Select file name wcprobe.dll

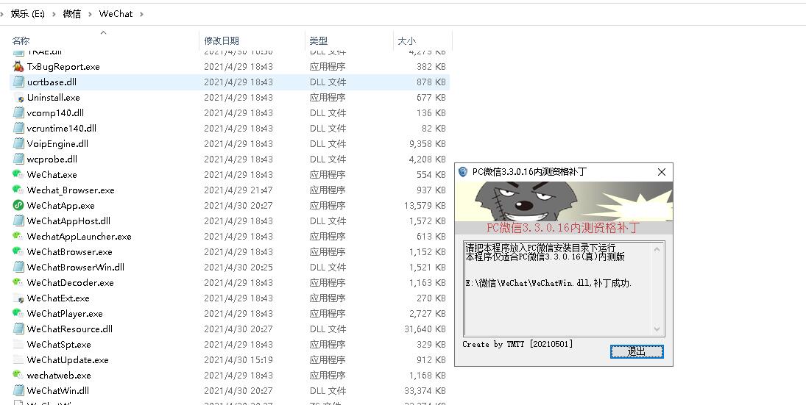pyautogui.click(x=52, y=159)
